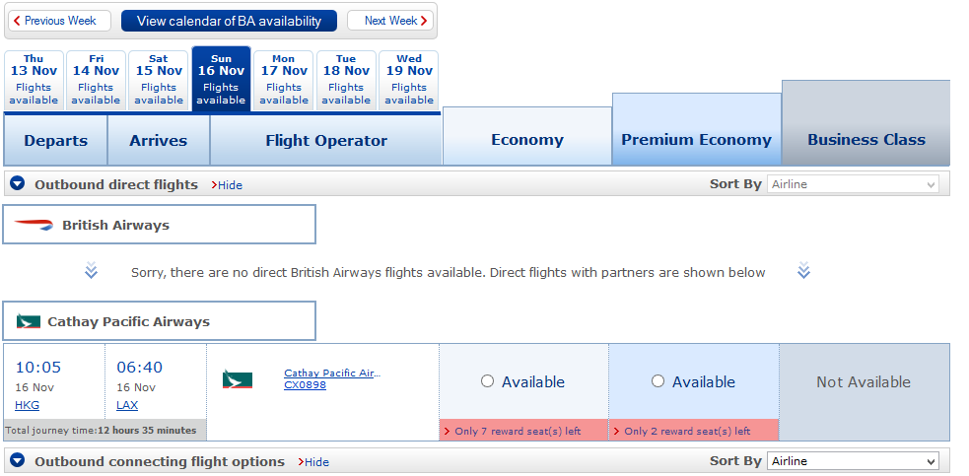969x476 pixels.
Task: Hide outbound connecting flight options
Action: [x=313, y=462]
